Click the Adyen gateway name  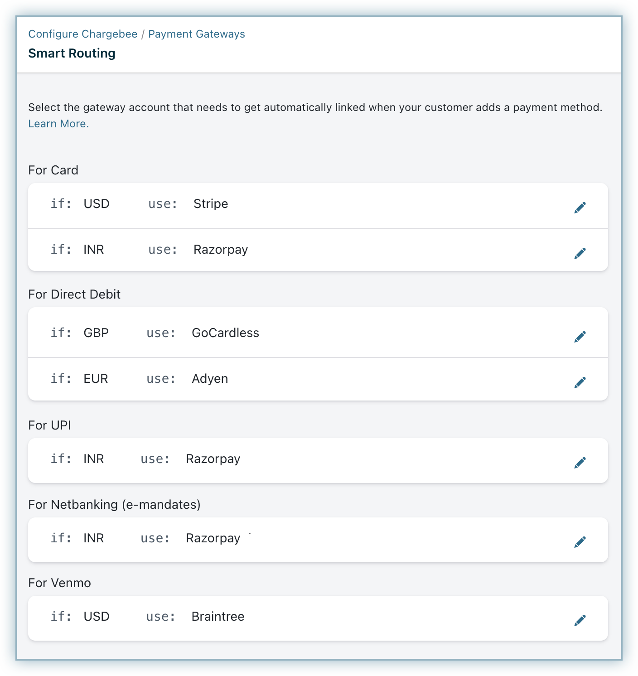[x=210, y=379]
